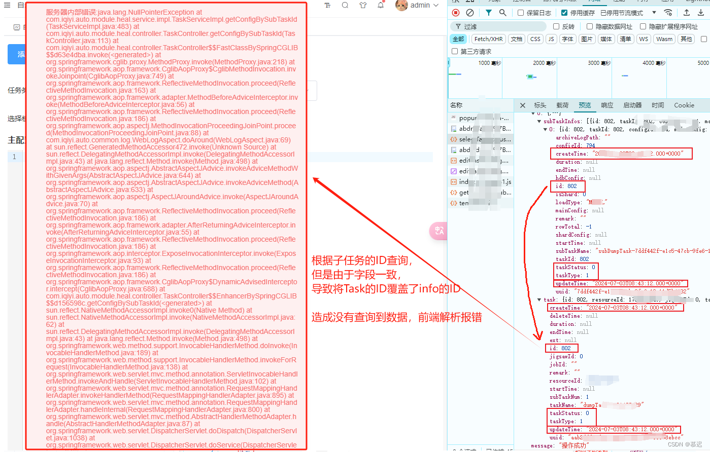Filter requests by JS
The width and height of the screenshot is (710, 452).
551,39
